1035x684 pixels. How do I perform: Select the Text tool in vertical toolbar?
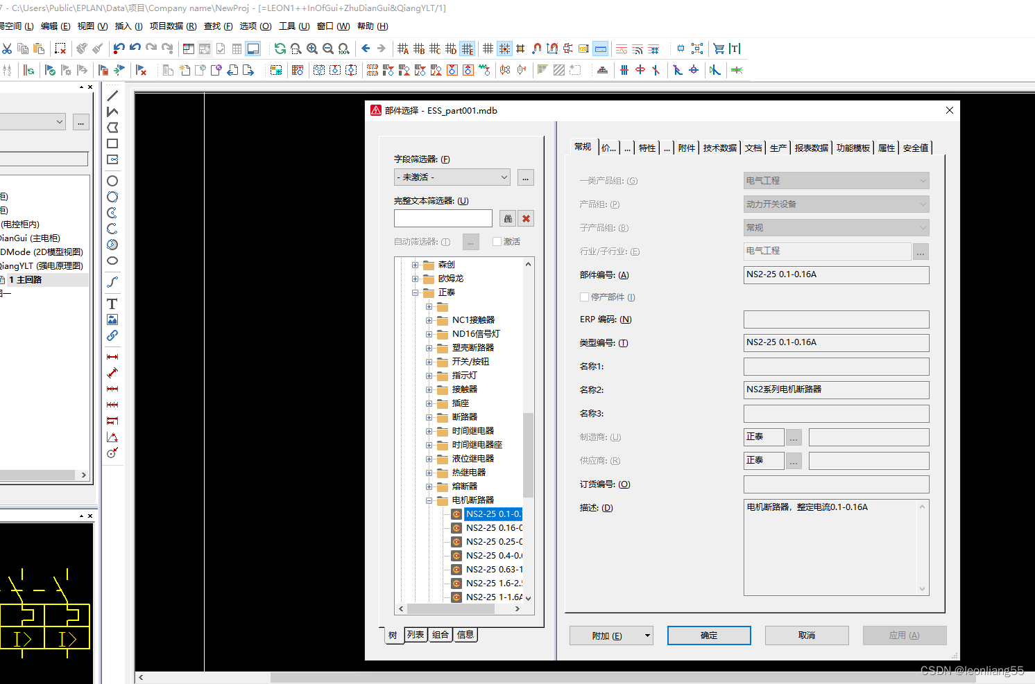coord(112,304)
